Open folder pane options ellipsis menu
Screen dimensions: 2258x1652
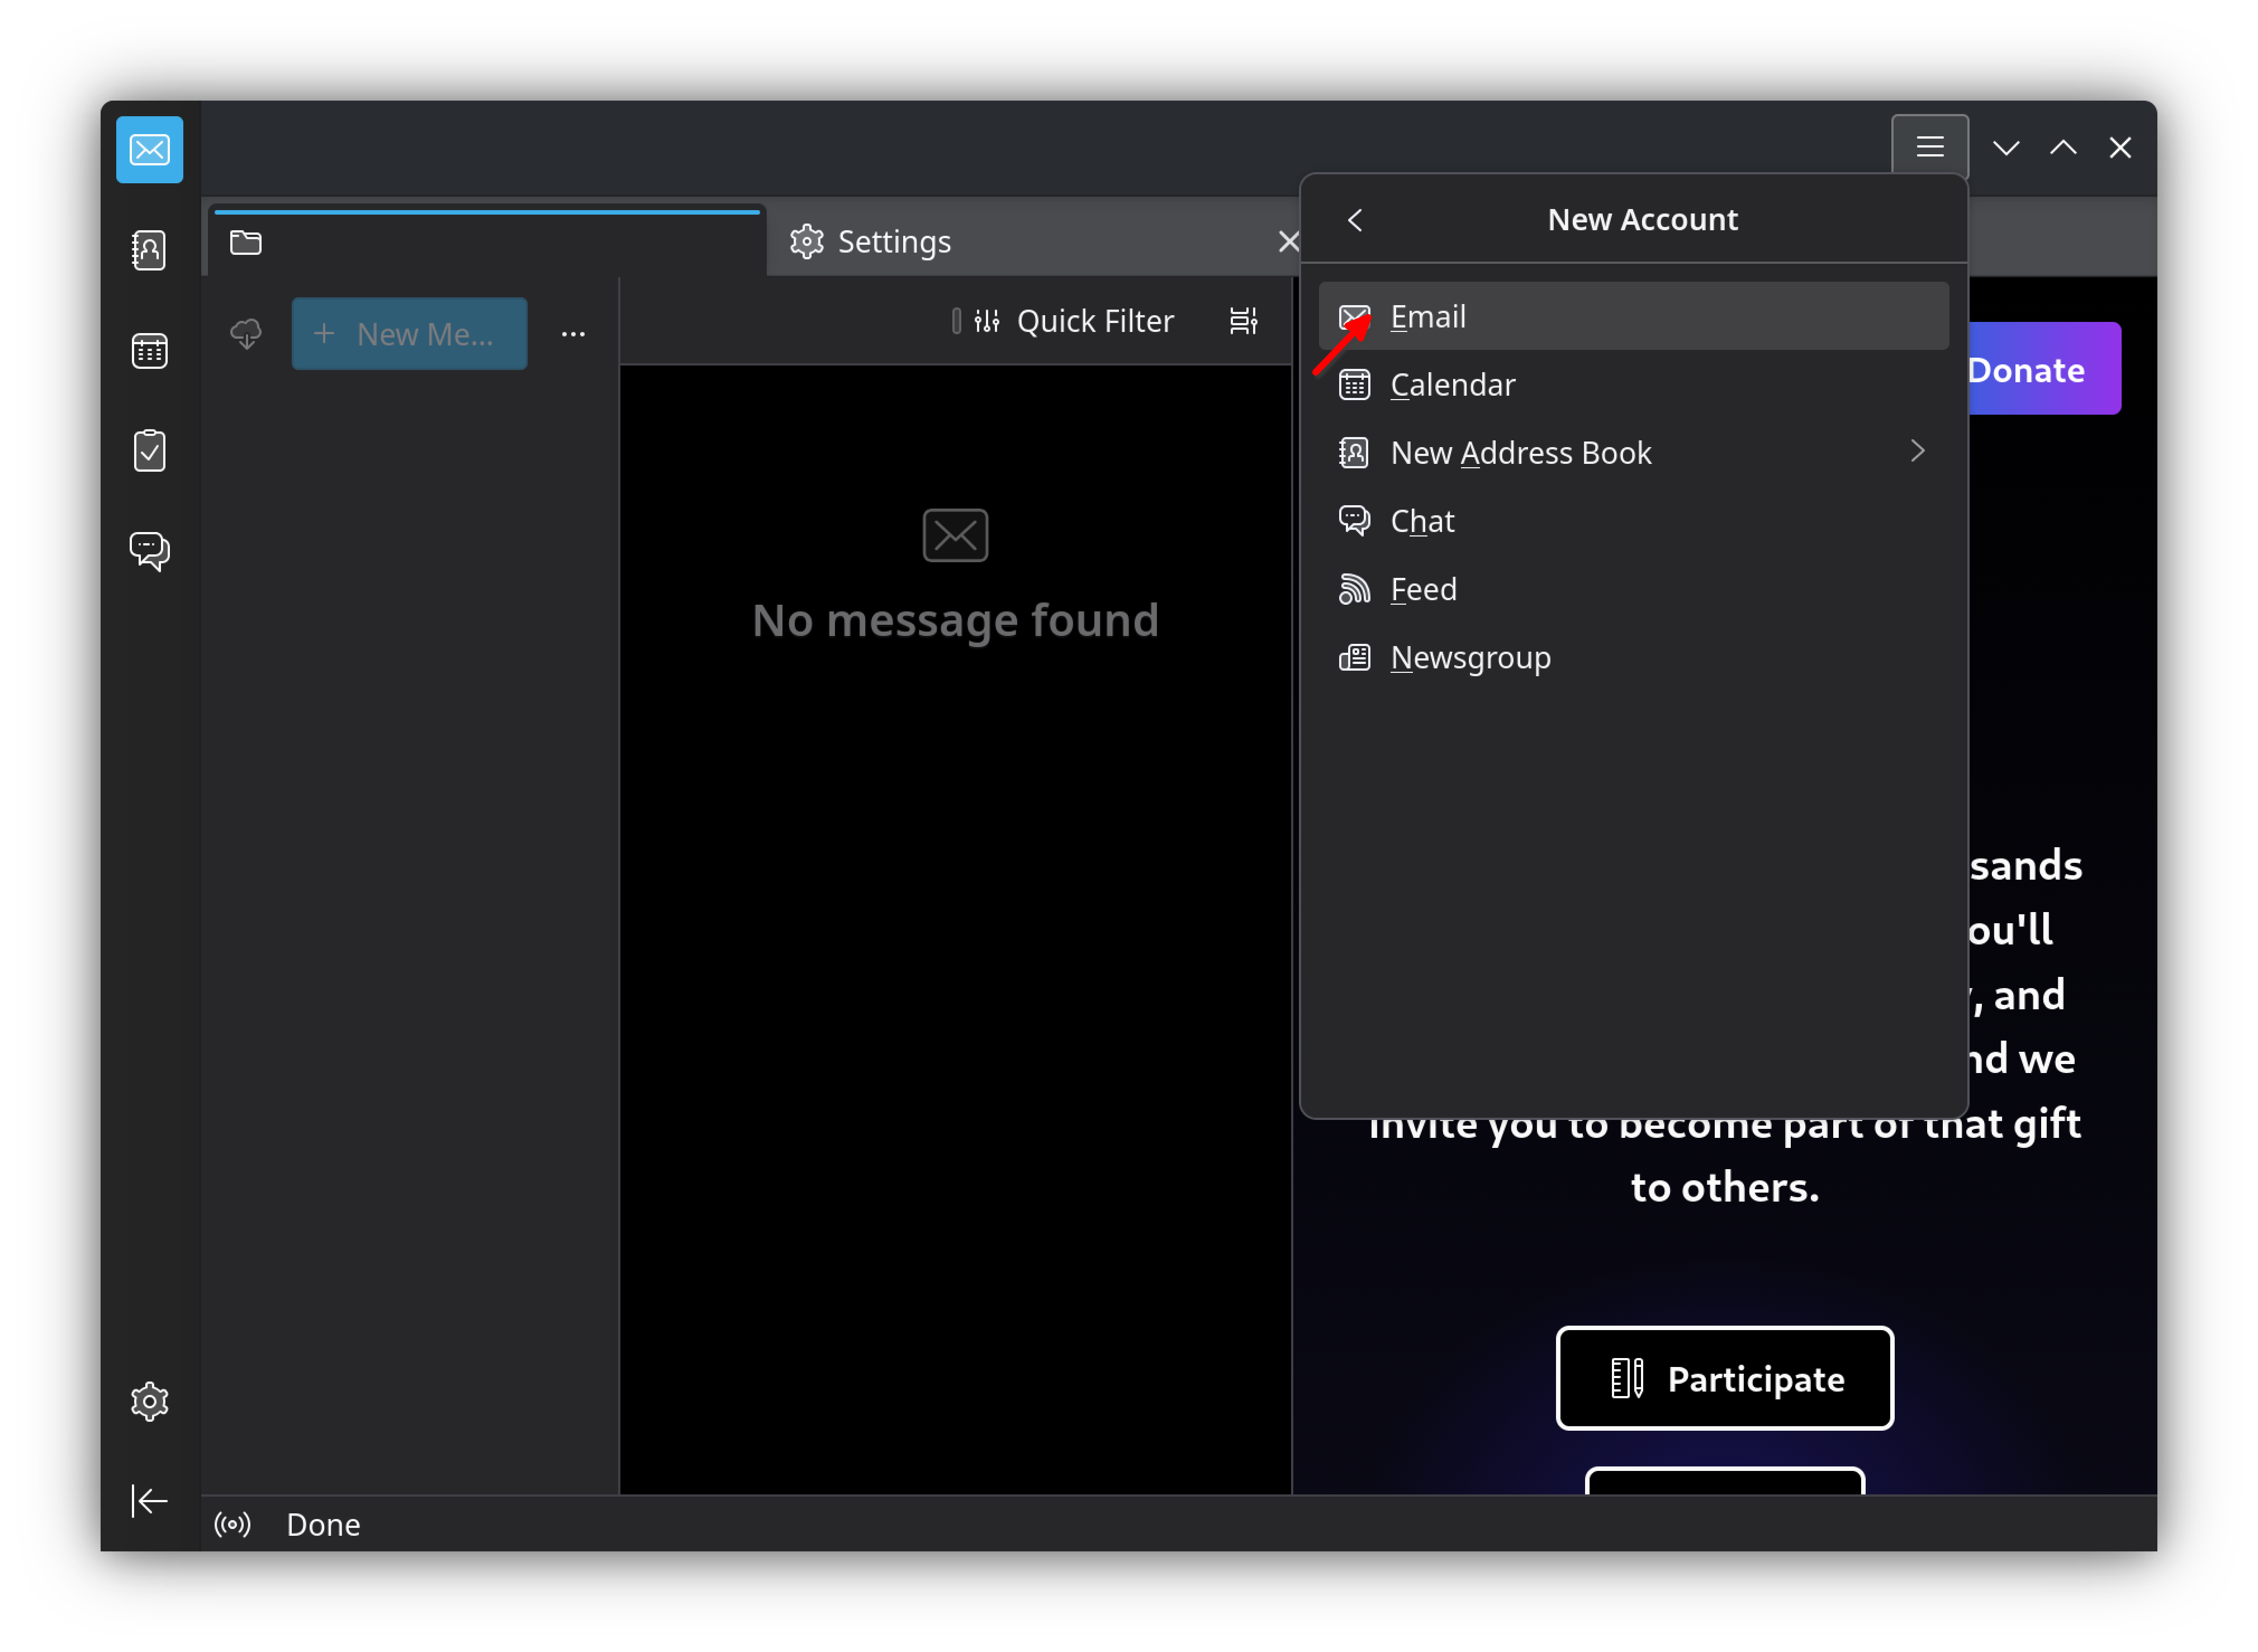(x=573, y=334)
